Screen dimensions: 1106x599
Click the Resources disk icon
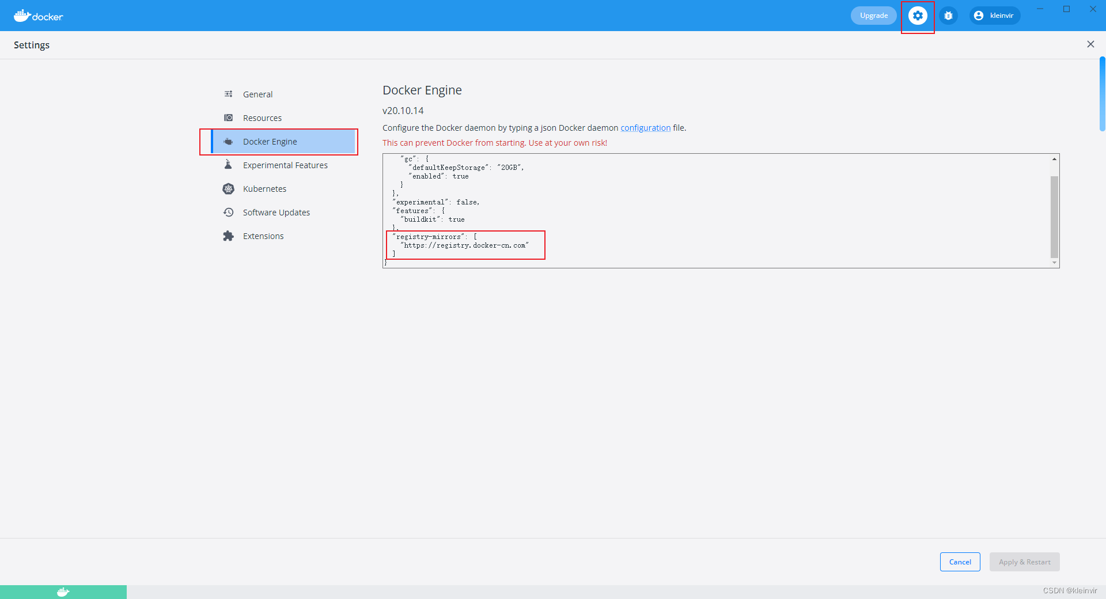229,117
